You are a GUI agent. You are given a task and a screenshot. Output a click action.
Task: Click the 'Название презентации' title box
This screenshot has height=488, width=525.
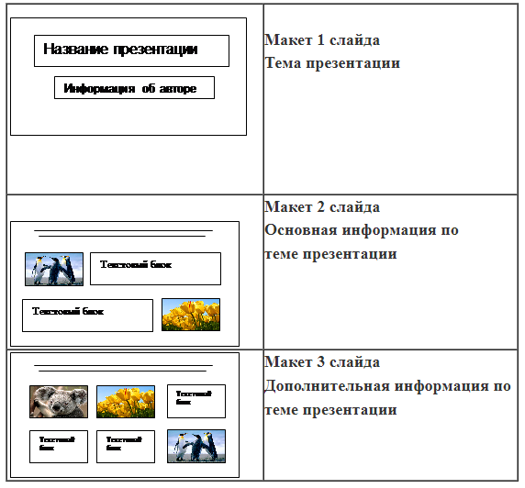tap(131, 50)
